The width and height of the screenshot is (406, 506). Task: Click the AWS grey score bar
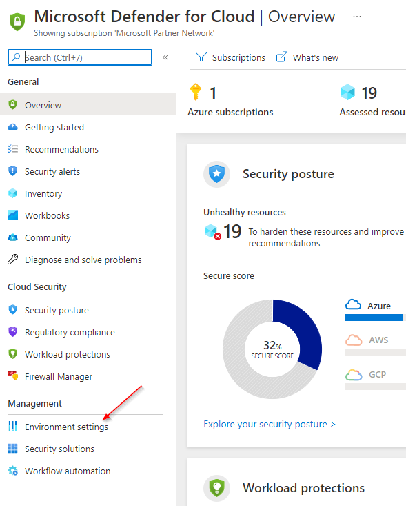pyautogui.click(x=376, y=352)
